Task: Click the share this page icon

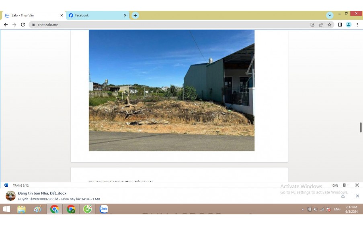Action: pyautogui.click(x=321, y=24)
